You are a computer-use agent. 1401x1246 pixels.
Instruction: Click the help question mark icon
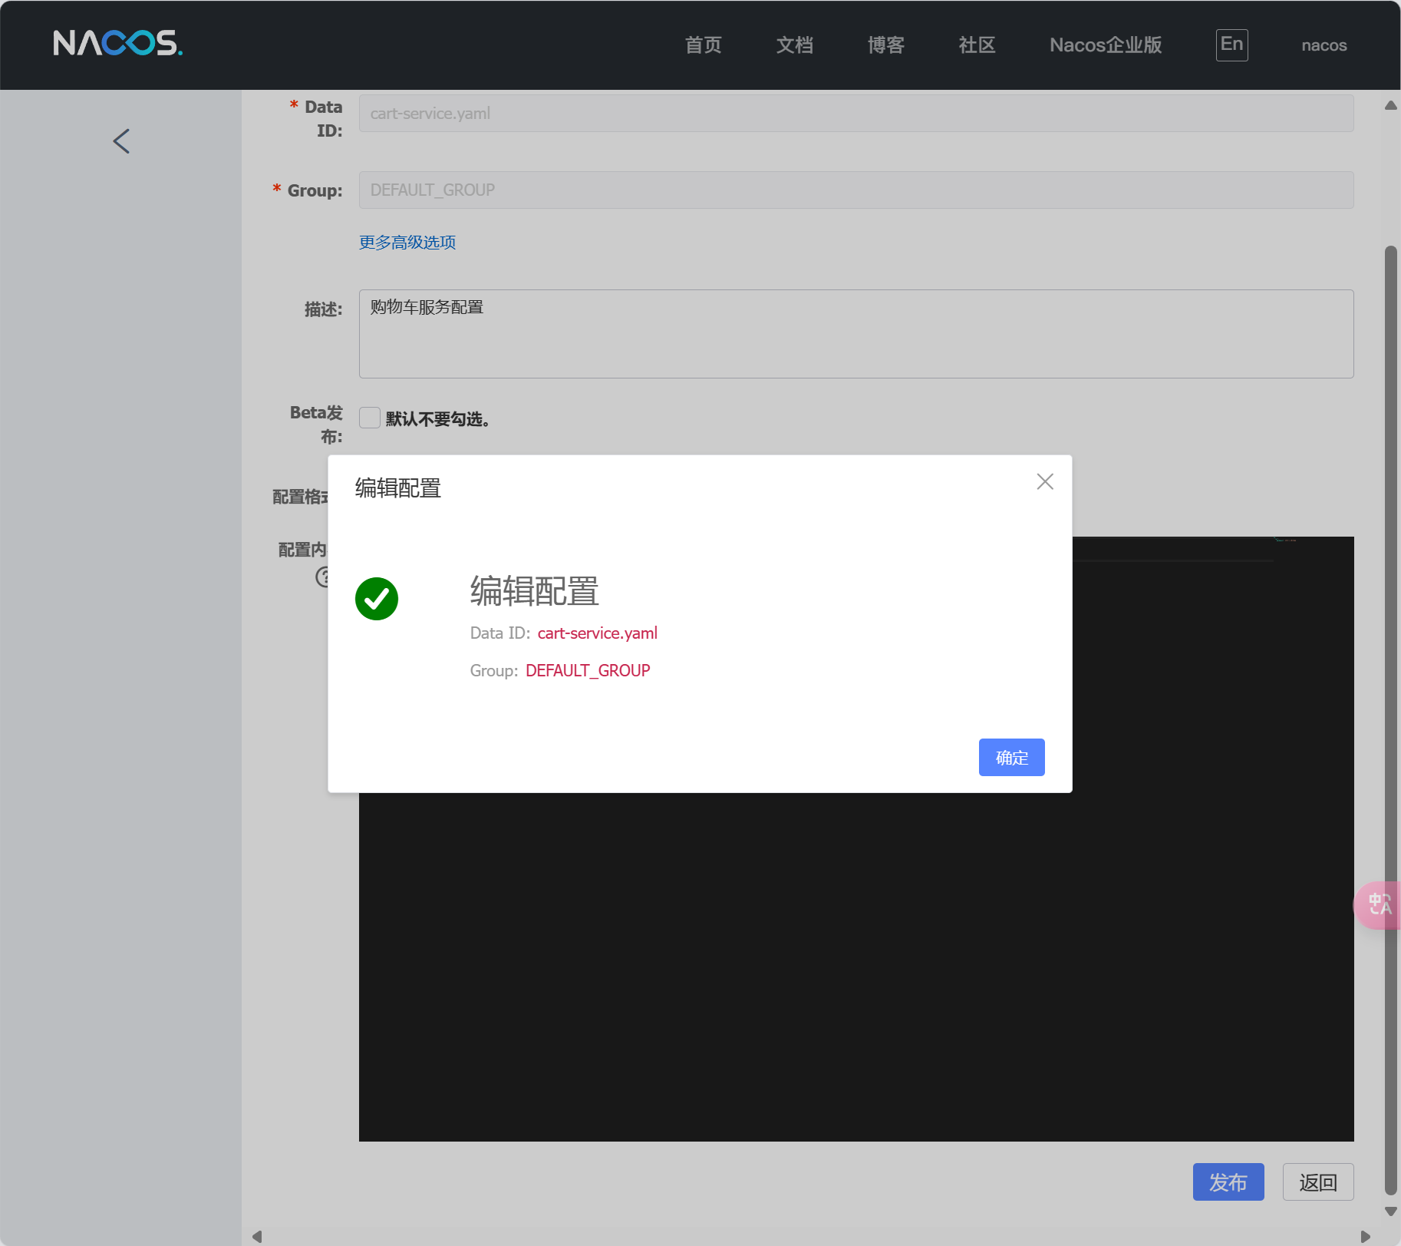pyautogui.click(x=323, y=577)
